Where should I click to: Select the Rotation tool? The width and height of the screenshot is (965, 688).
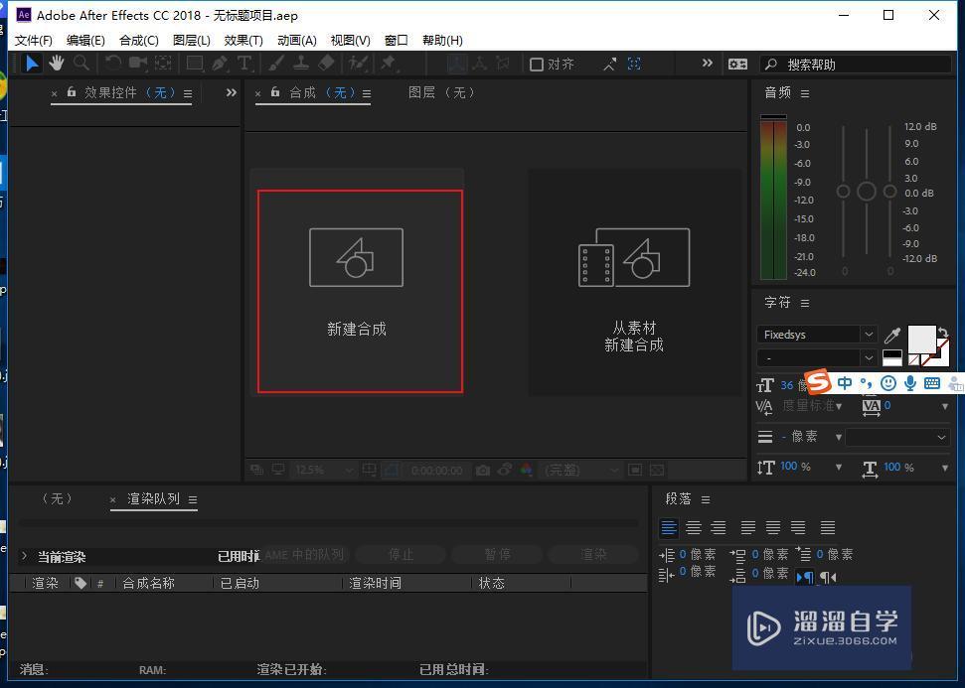tap(112, 63)
